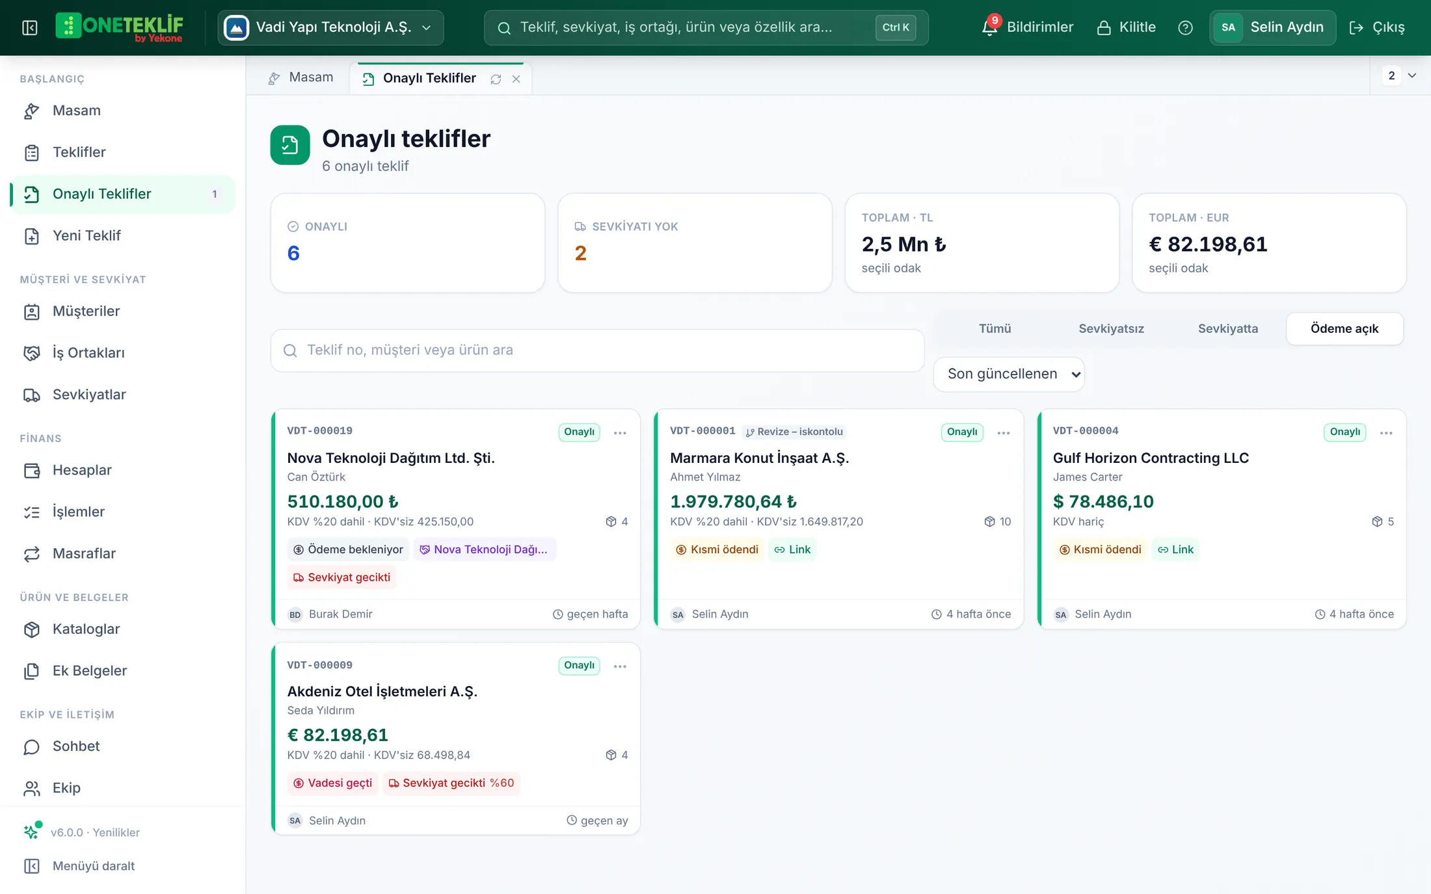The height and width of the screenshot is (894, 1431).
Task: Open Teklifler in the sidebar
Action: 123,152
